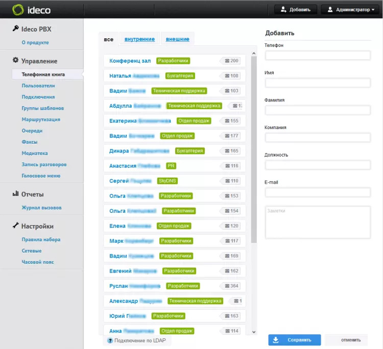
Task: Click the Добавить button in header
Action: click(296, 9)
